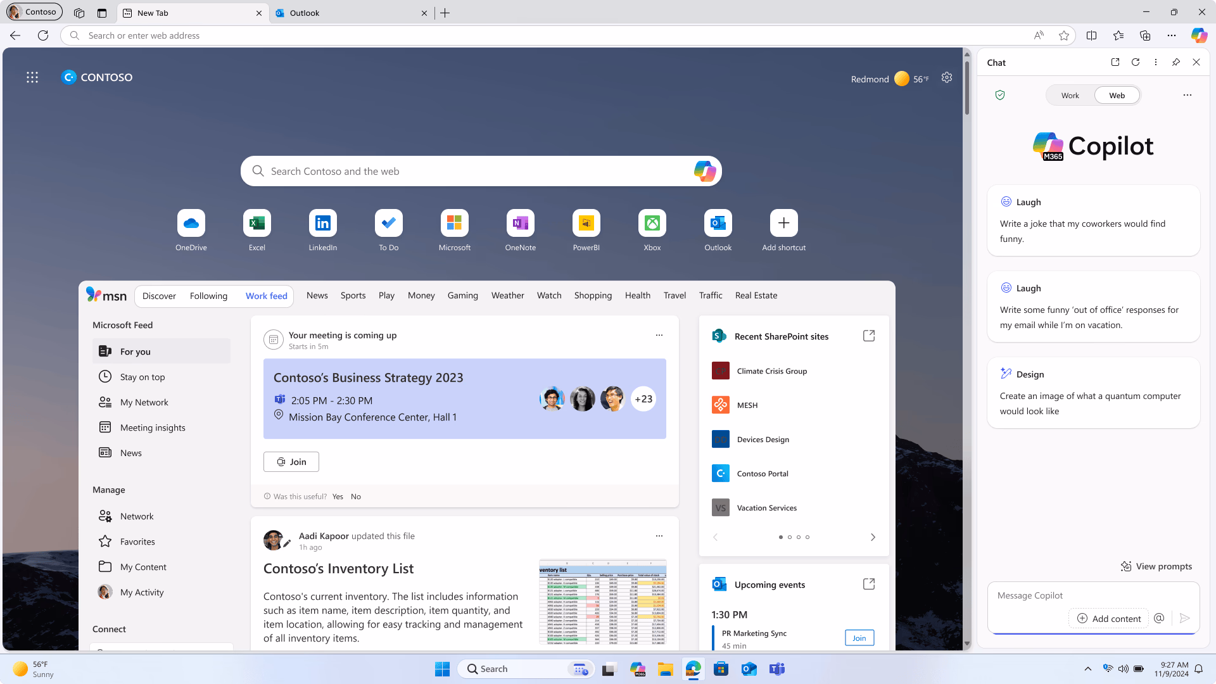Click Add content in message box

coord(1109,618)
